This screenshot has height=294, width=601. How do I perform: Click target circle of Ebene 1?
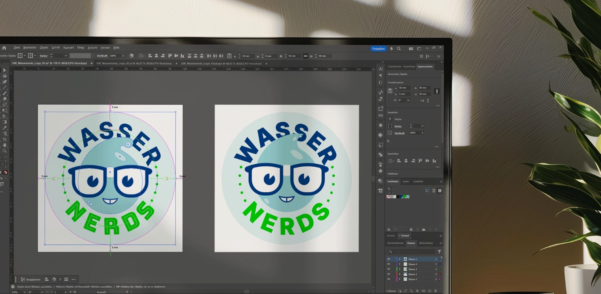436,259
